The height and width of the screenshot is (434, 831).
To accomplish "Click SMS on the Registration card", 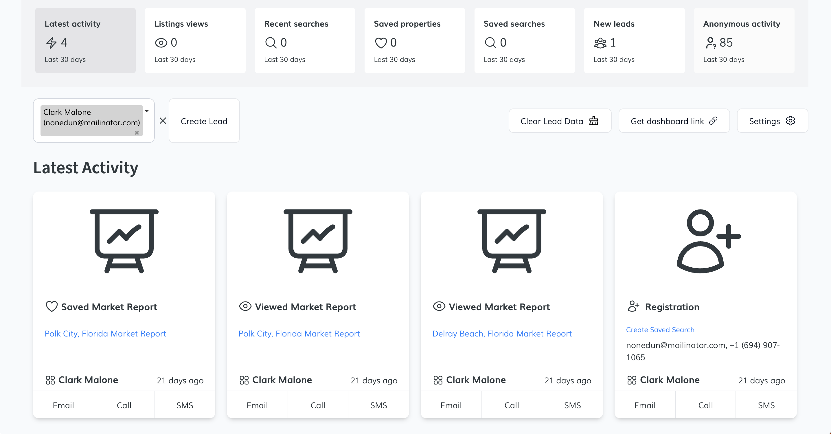I will pos(766,405).
